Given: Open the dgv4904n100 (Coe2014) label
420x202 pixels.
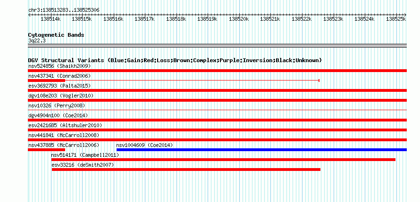Looking at the screenshot, I should coord(58,115).
